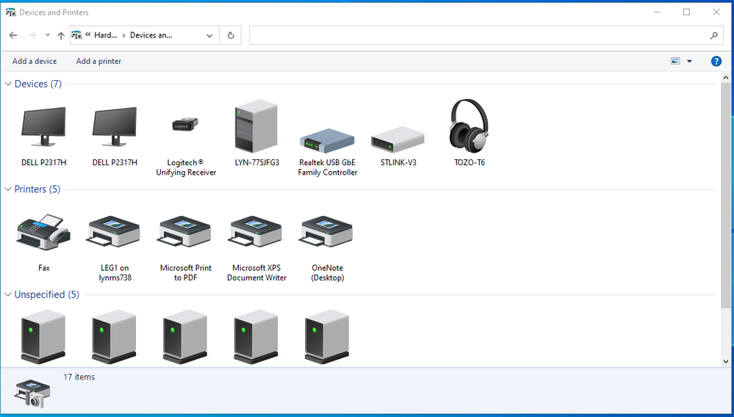
Task: Click the Printers (5) header text
Action: pos(37,189)
